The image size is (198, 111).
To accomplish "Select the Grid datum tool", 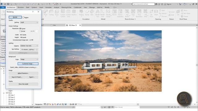I will 171,15.
